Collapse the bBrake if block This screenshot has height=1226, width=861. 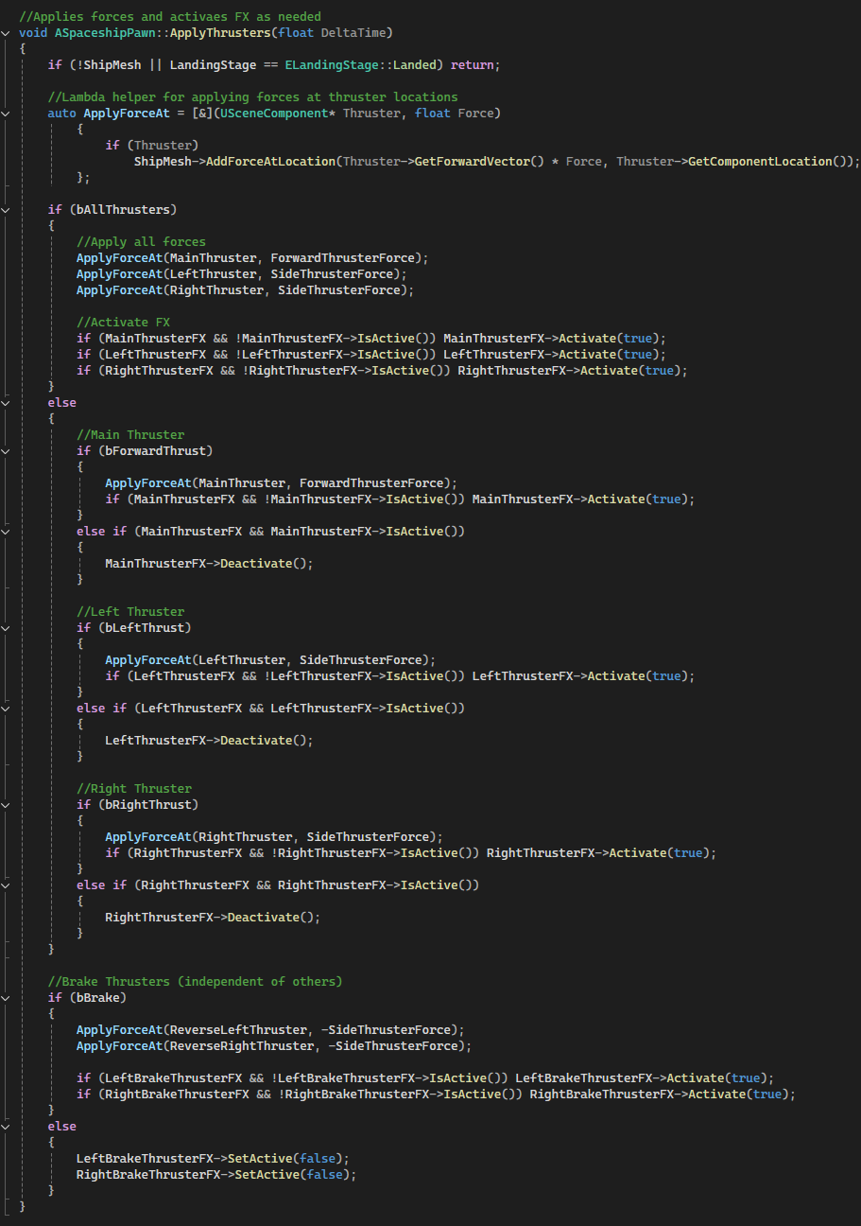8,997
